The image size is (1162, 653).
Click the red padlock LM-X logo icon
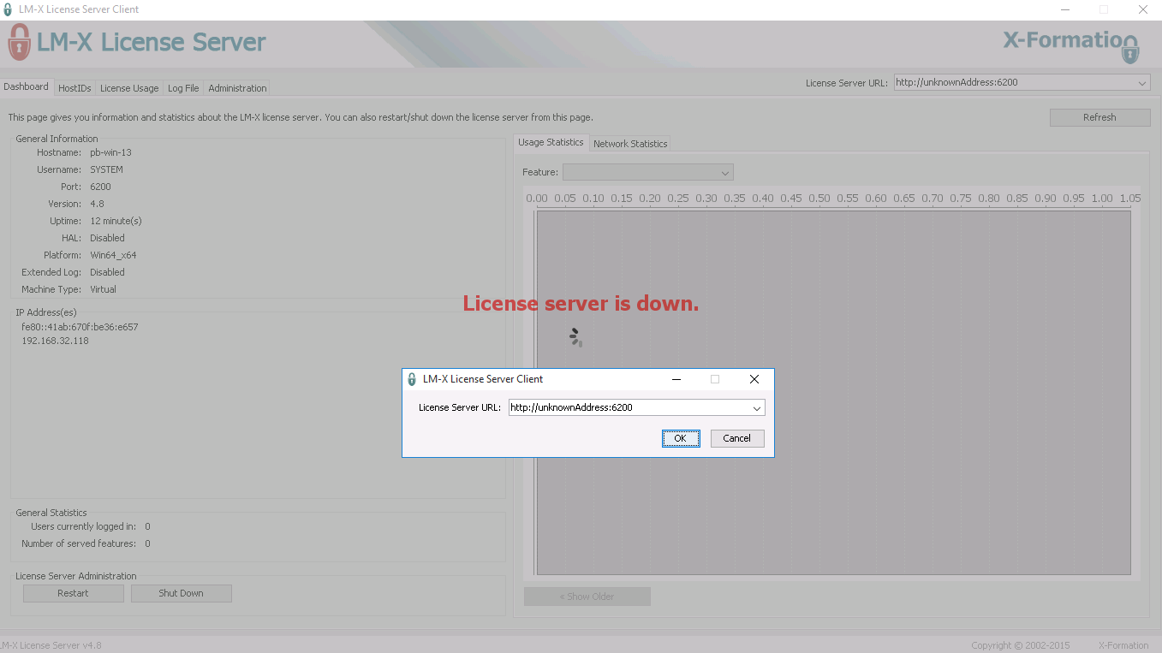[19, 42]
